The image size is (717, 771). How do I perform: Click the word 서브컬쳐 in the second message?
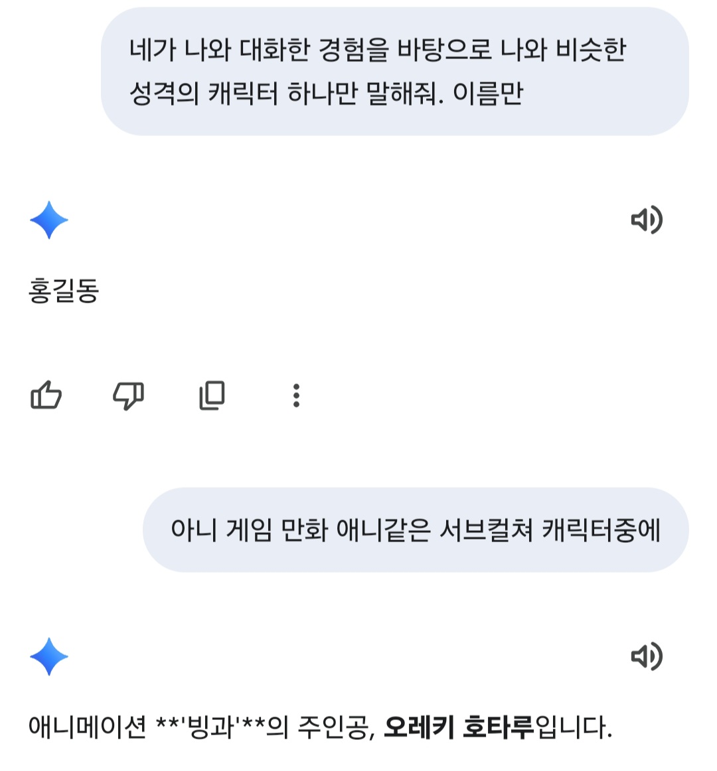pyautogui.click(x=486, y=530)
